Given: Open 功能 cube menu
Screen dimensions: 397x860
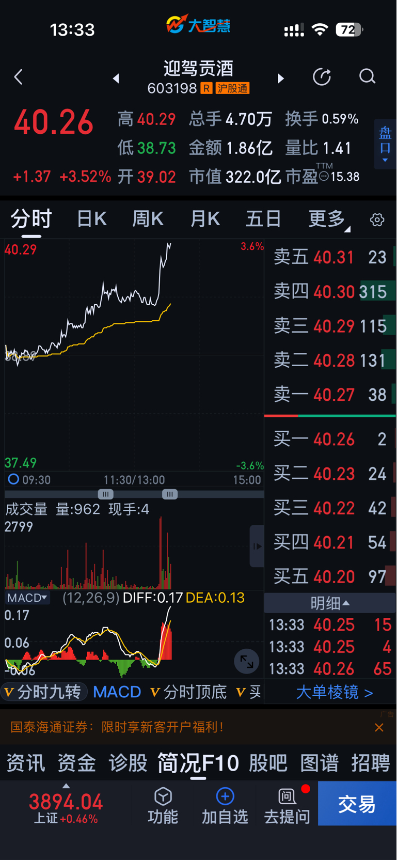Looking at the screenshot, I should [x=163, y=805].
